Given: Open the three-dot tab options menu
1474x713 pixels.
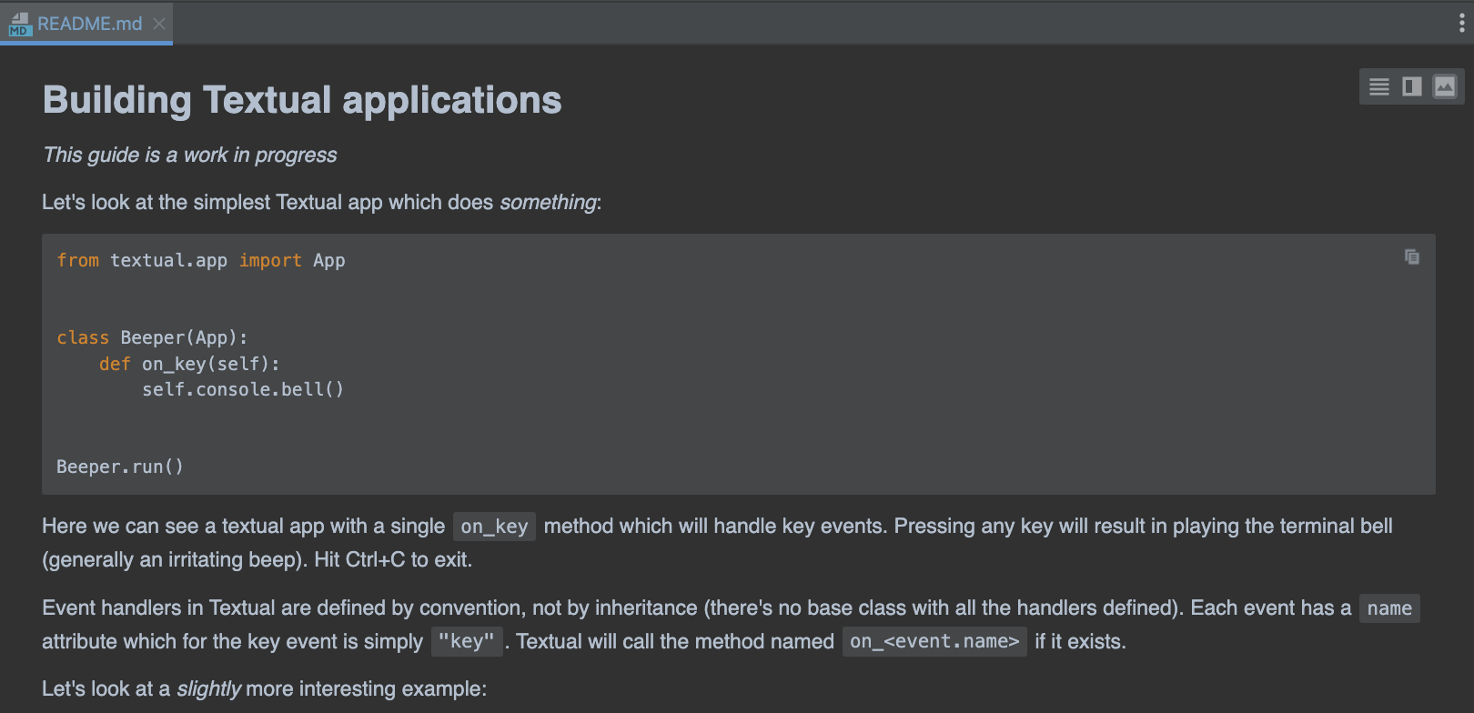Looking at the screenshot, I should click(1461, 24).
